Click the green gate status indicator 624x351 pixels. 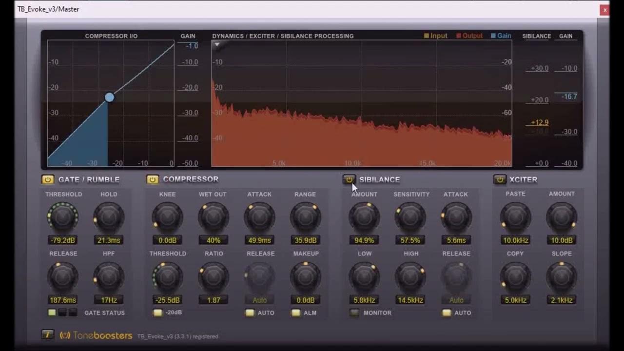tap(52, 312)
